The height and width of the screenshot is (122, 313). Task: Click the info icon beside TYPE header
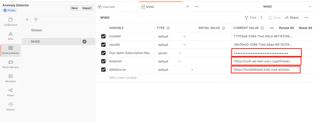[168, 28]
